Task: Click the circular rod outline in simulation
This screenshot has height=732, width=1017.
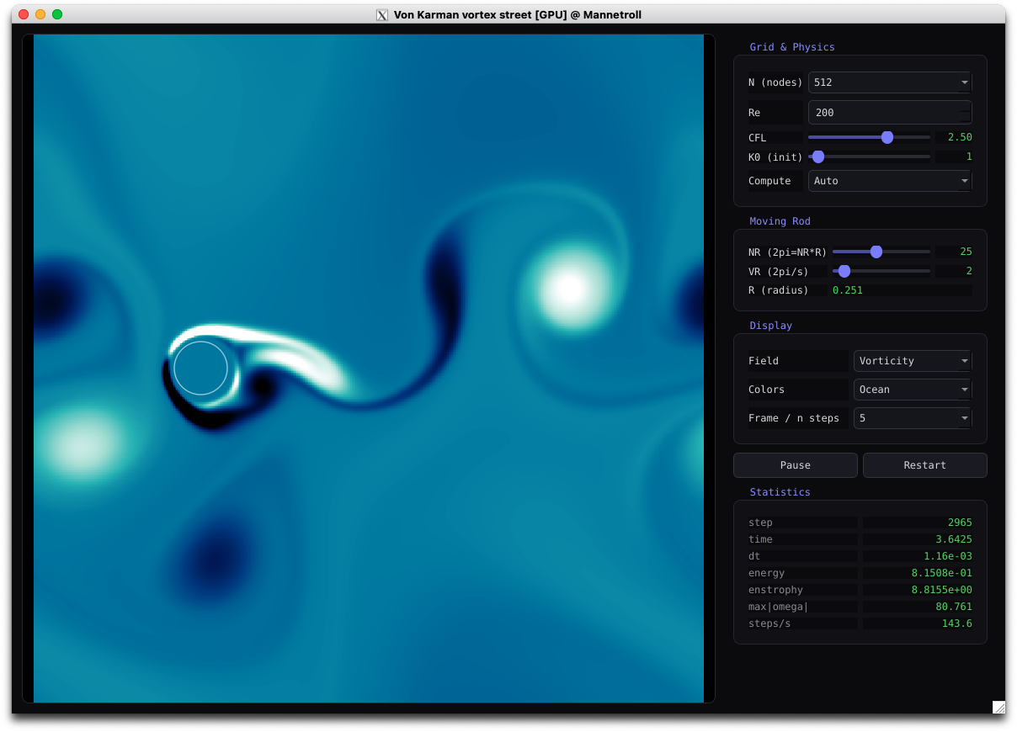Action: [200, 368]
